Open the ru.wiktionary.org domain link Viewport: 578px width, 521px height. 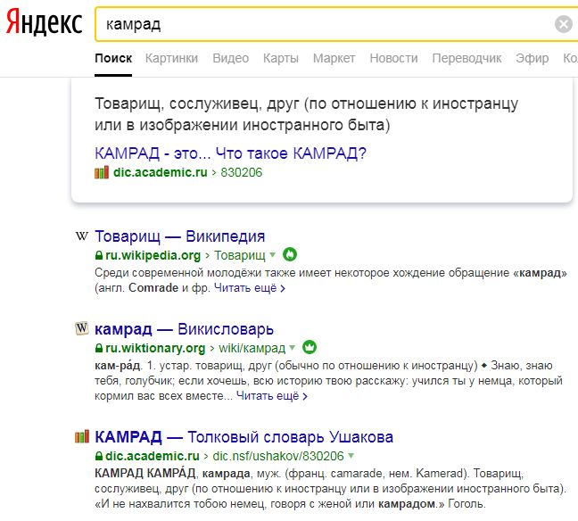click(155, 348)
